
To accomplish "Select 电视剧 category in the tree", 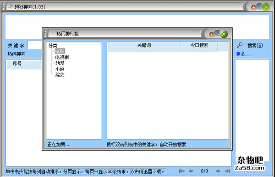I will tap(62, 57).
